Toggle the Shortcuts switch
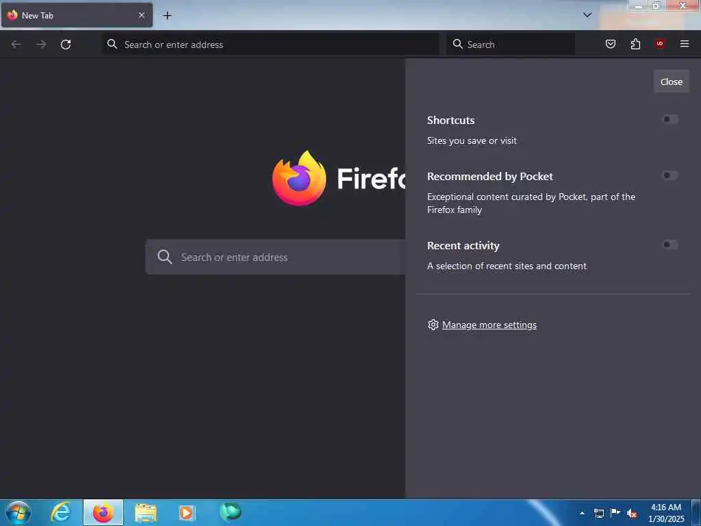701x526 pixels. 670,119
